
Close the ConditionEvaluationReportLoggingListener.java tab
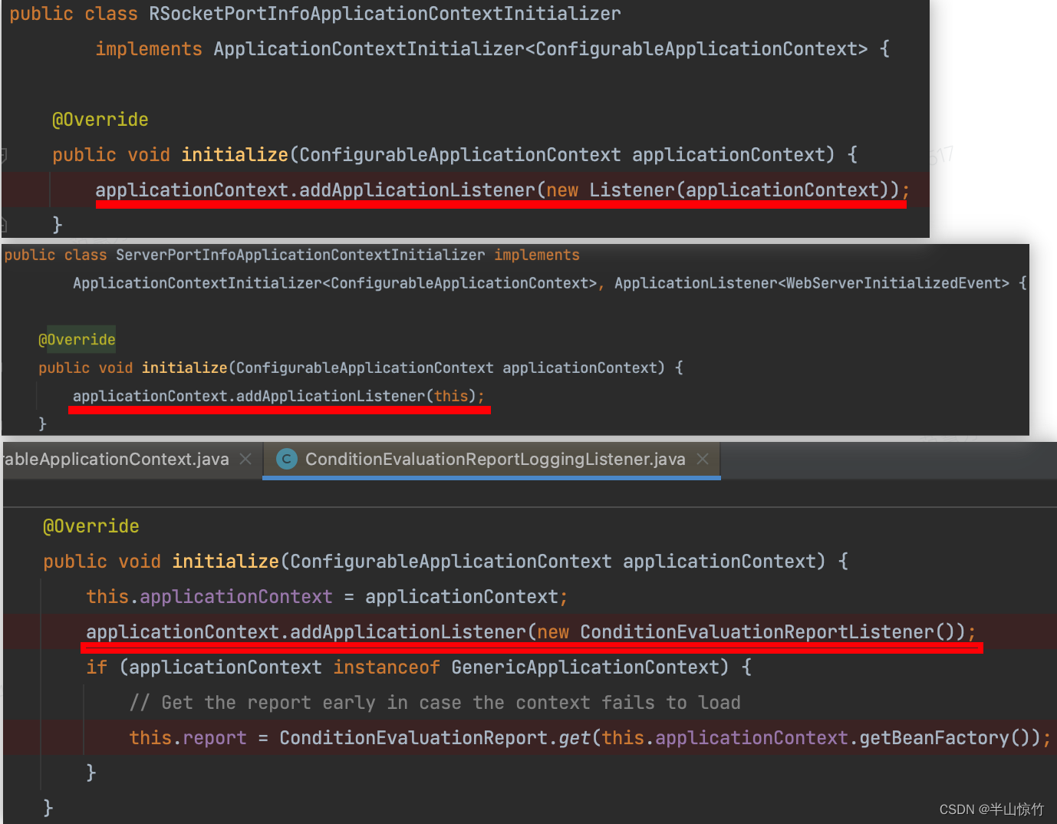click(x=703, y=459)
